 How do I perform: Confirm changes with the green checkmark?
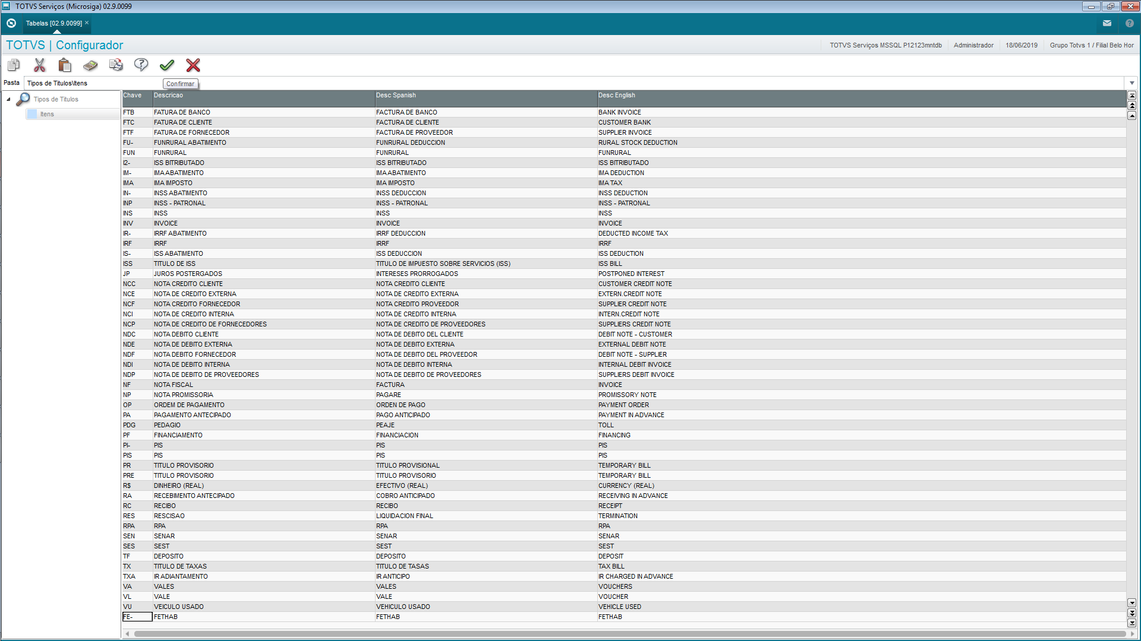tap(167, 65)
